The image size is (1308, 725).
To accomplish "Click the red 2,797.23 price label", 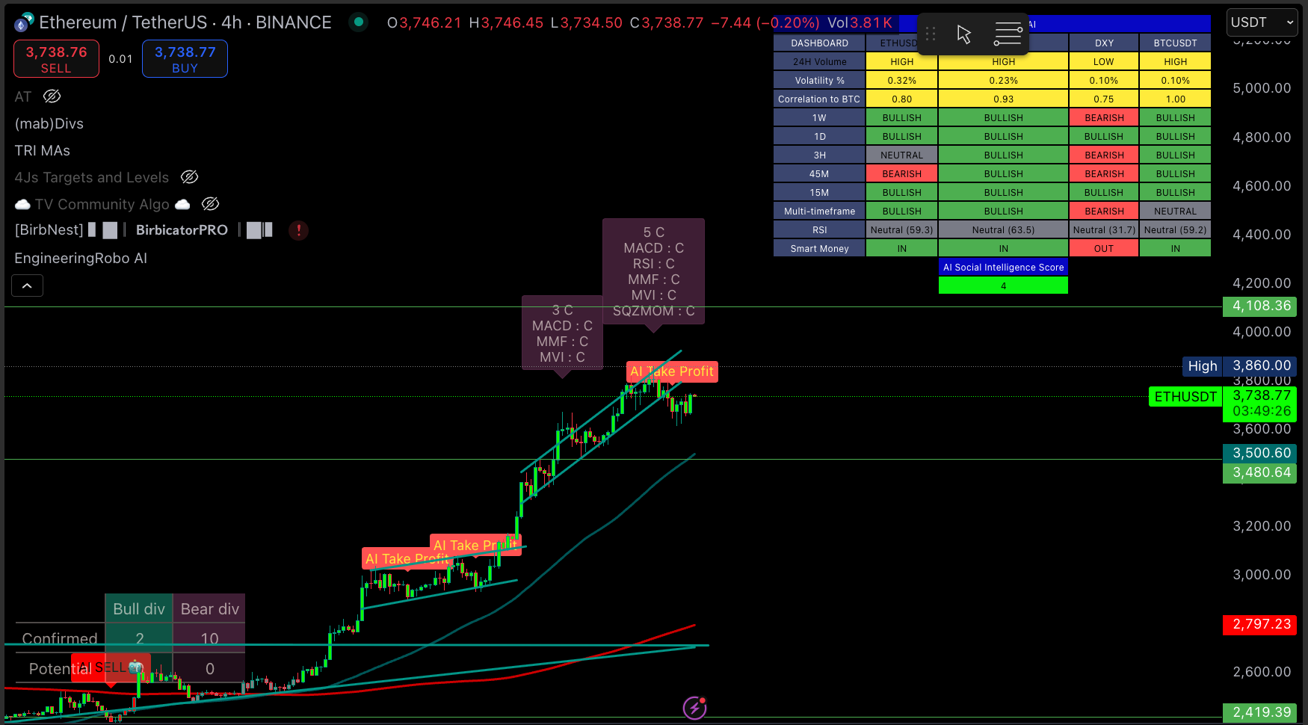I will pyautogui.click(x=1260, y=624).
